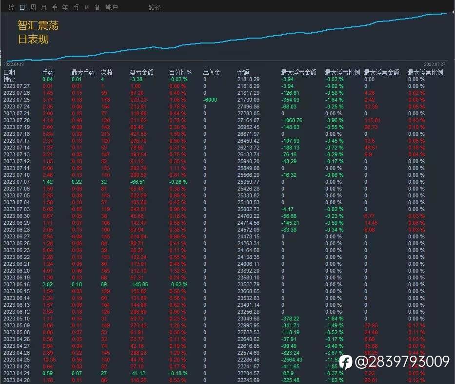Screen dimensions: 455x384
Task: Click balance value 23401.14
Action: pos(248,305)
